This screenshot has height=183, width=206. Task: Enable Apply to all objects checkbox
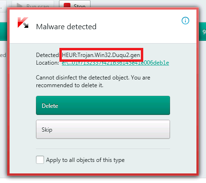tap(40, 160)
